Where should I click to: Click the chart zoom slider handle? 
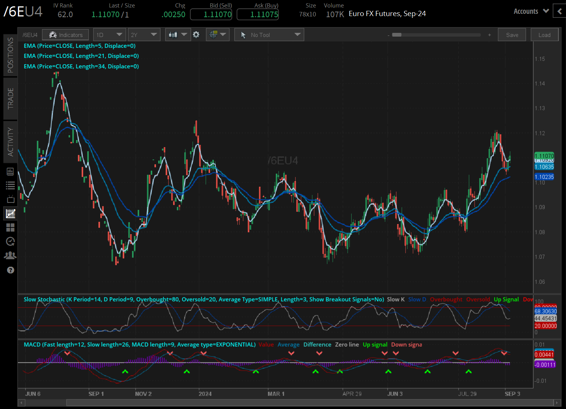[x=397, y=35]
